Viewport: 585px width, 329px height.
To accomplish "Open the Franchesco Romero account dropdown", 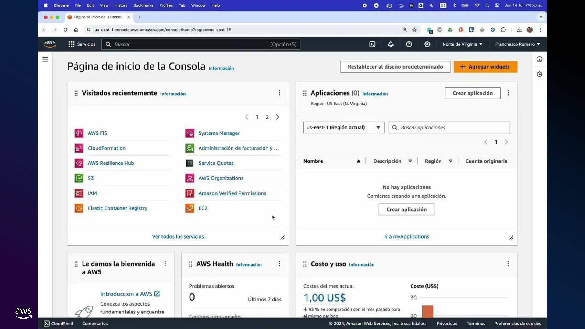I will (517, 44).
